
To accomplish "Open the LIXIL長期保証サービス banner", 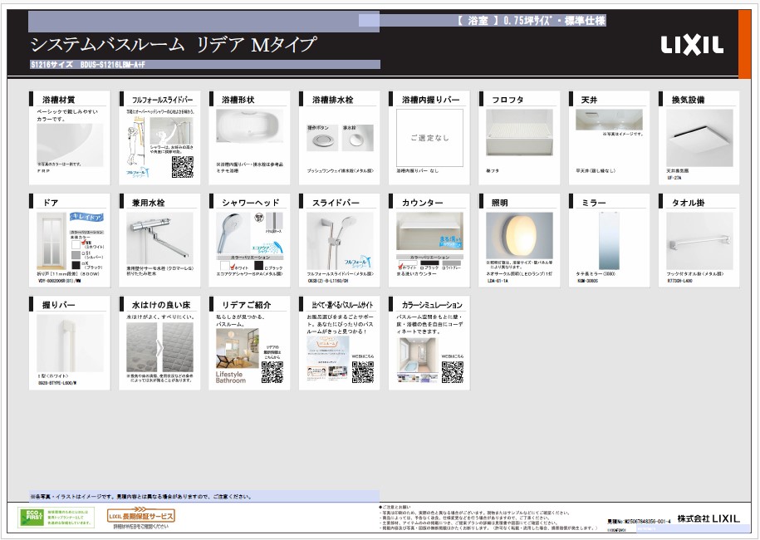I will (x=140, y=516).
